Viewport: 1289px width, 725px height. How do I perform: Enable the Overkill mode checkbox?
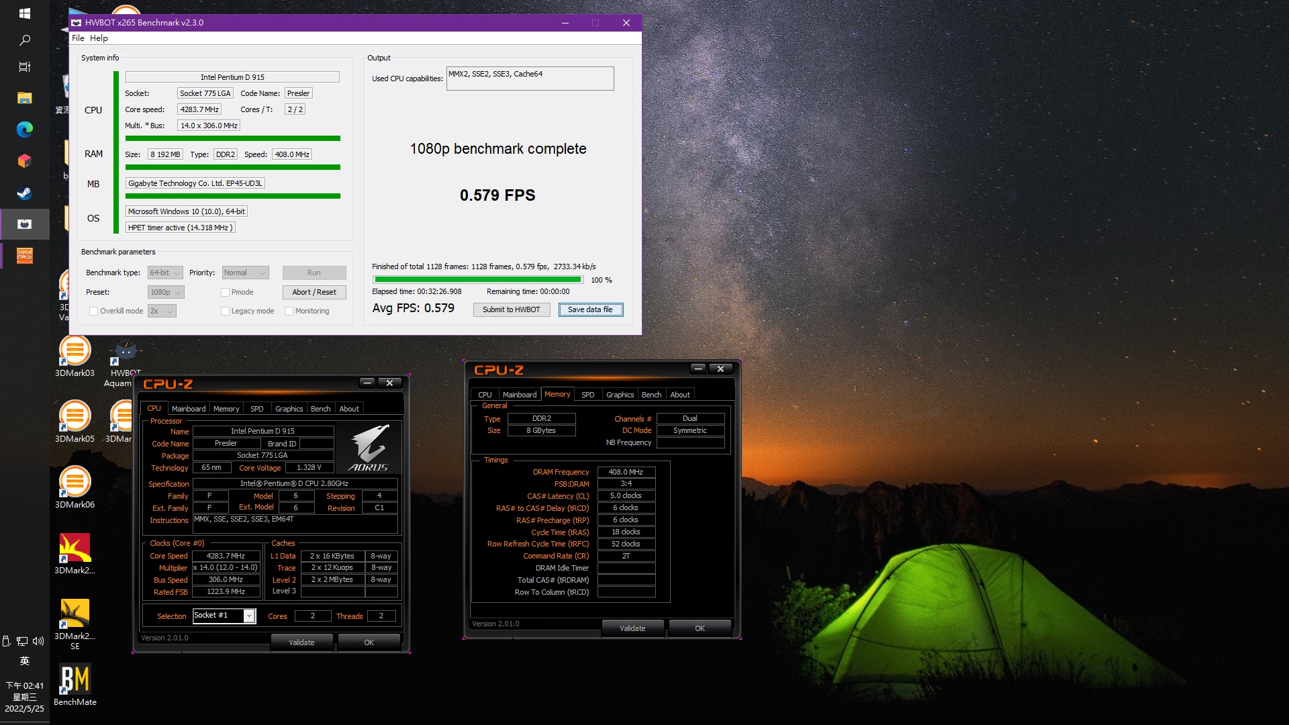(93, 311)
